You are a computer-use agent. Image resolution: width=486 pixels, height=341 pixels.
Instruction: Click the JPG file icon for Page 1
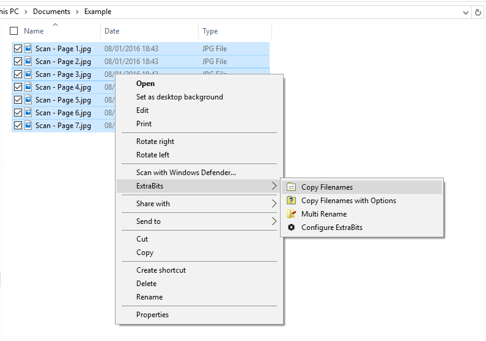28,49
